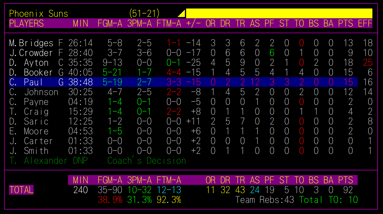Click Crowder's 3-6 three-pointers value

(144, 53)
